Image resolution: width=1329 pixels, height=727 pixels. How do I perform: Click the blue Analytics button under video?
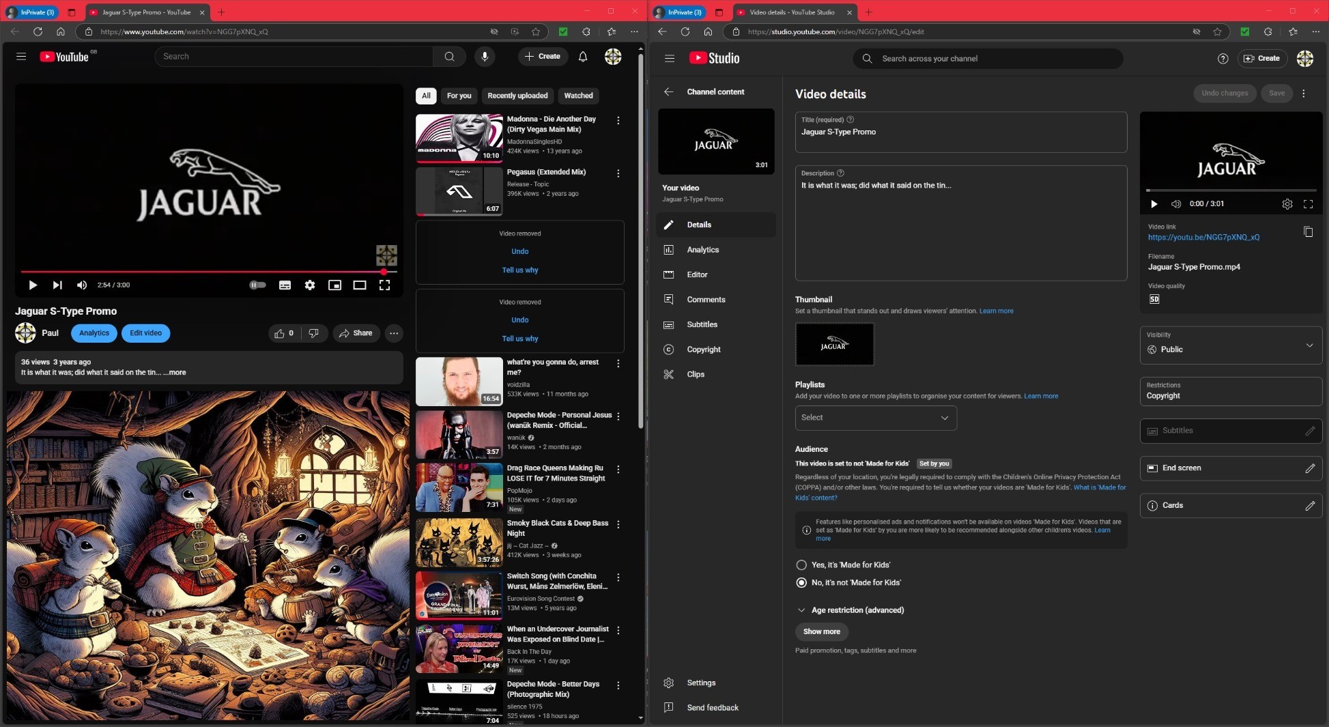point(94,333)
